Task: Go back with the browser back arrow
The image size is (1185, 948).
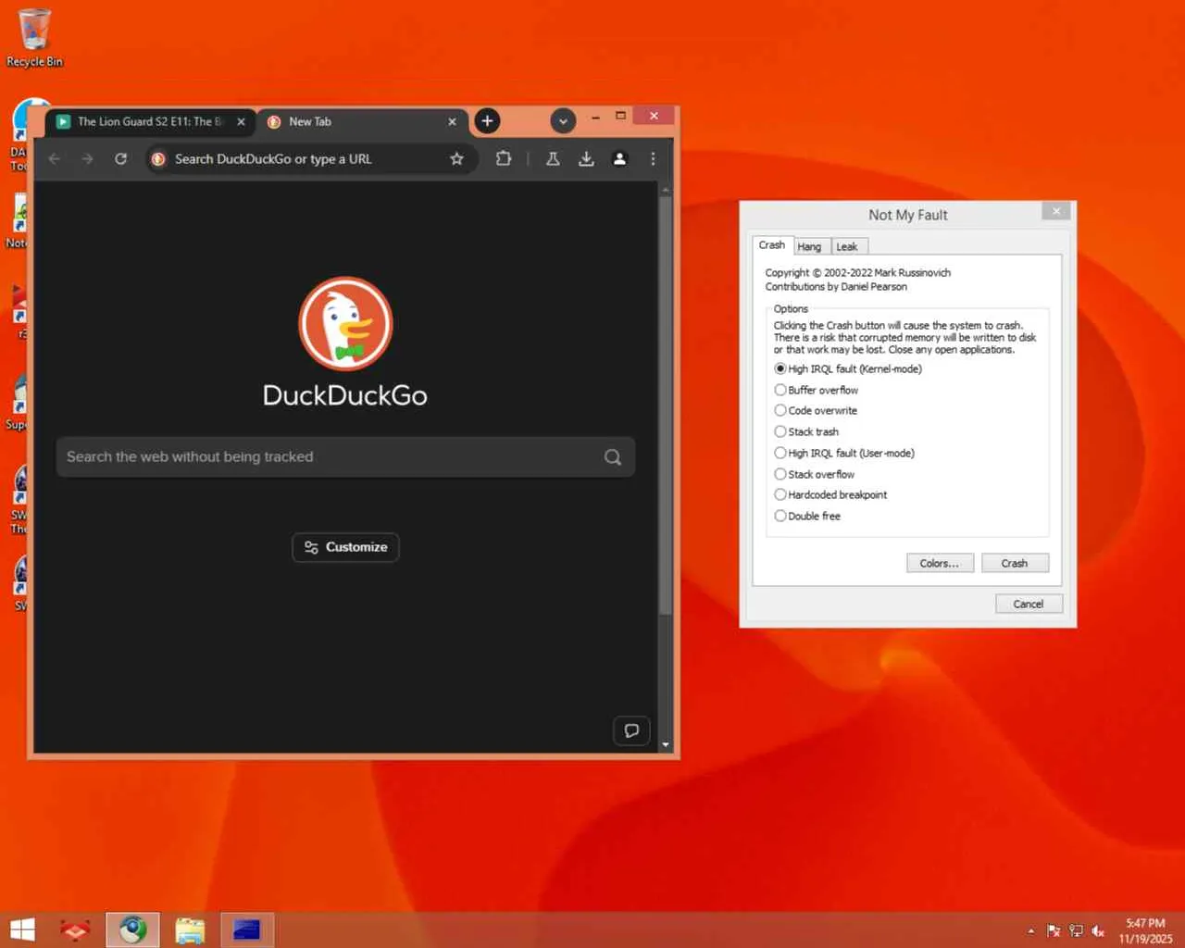Action: pos(55,159)
